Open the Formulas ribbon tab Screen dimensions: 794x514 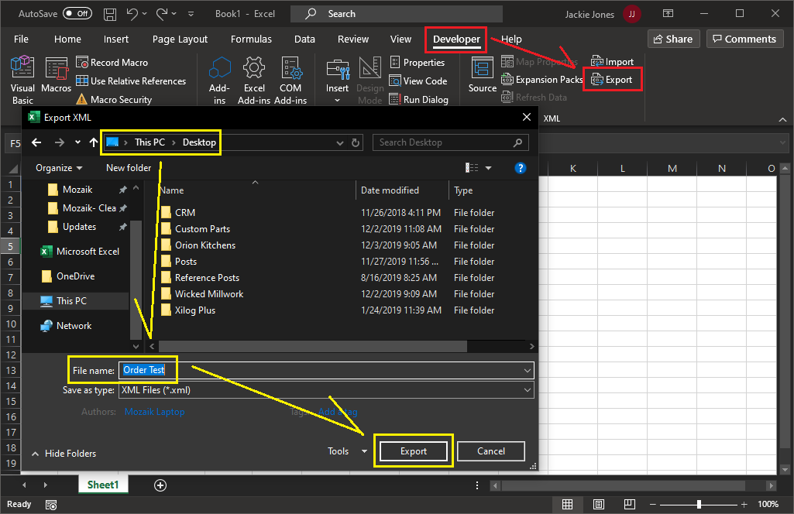click(x=250, y=39)
